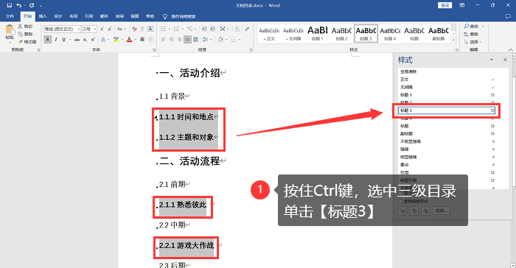Open the File (文件) tab
516x268 pixels.
pyautogui.click(x=10, y=16)
